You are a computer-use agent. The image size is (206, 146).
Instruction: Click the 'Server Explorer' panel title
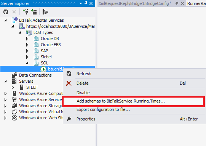[16, 3]
